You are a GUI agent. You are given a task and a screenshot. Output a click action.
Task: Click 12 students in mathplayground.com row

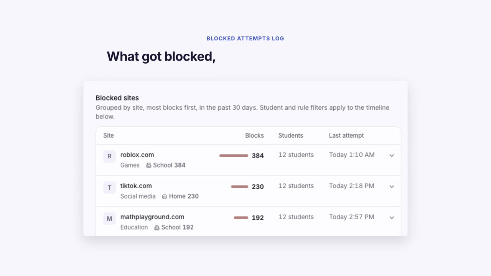(296, 217)
